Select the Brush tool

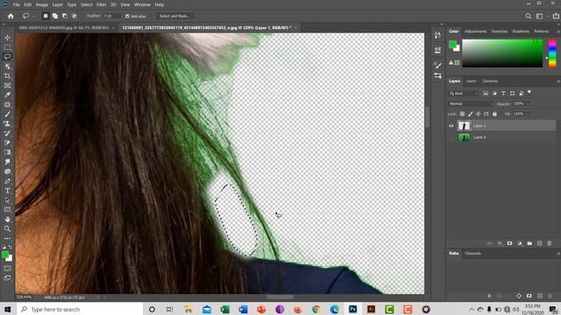[x=7, y=115]
